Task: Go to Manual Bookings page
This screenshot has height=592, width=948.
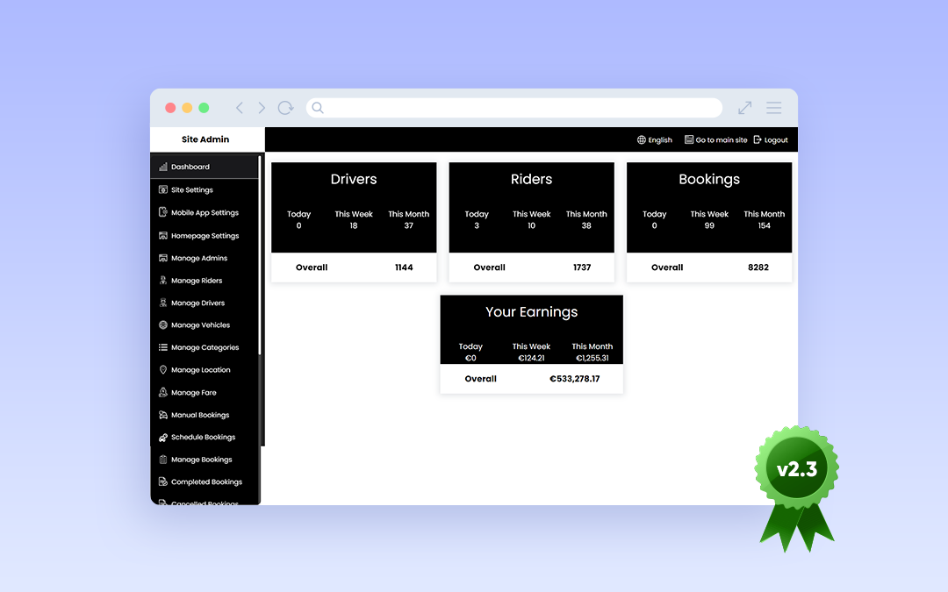Action: click(200, 416)
